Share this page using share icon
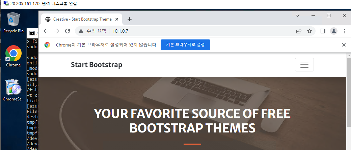351x150 pixels. tap(299, 31)
